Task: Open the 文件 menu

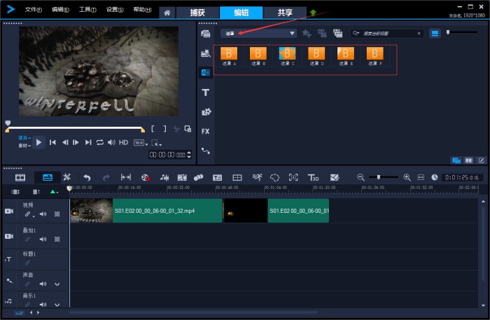Action: (x=33, y=10)
